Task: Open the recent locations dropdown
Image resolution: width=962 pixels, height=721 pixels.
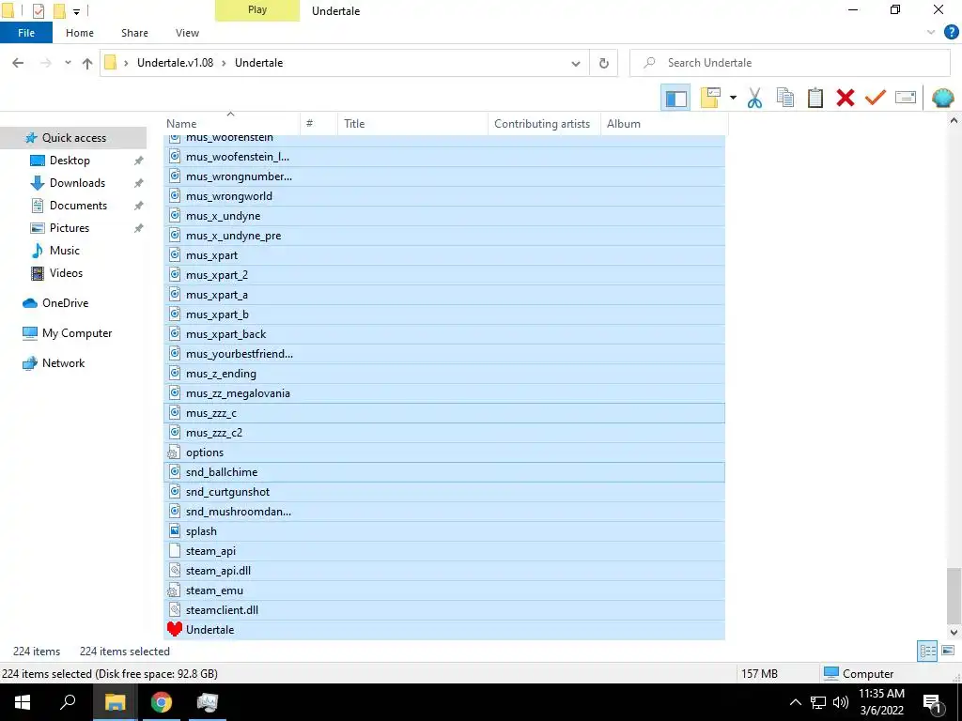Action: point(68,63)
